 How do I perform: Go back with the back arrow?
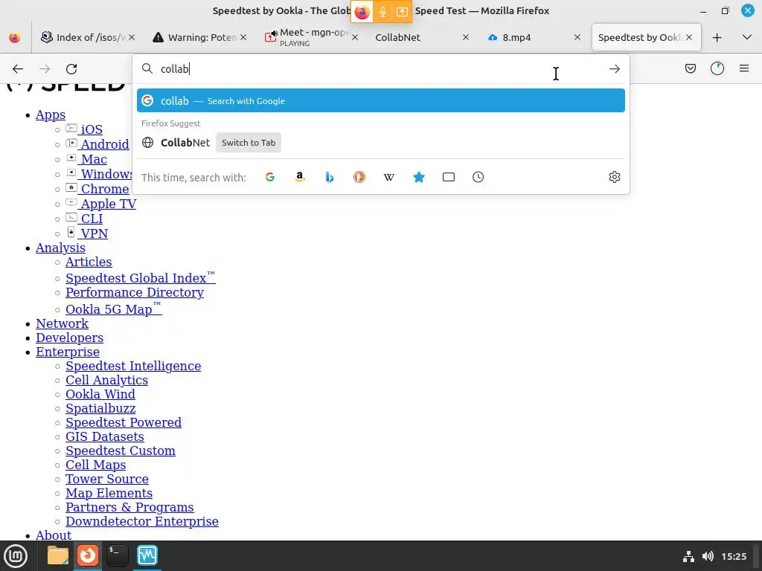pyautogui.click(x=18, y=69)
